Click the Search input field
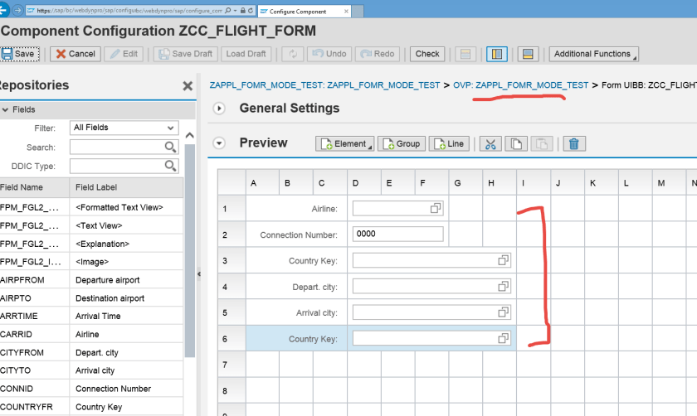697x416 pixels. (117, 147)
